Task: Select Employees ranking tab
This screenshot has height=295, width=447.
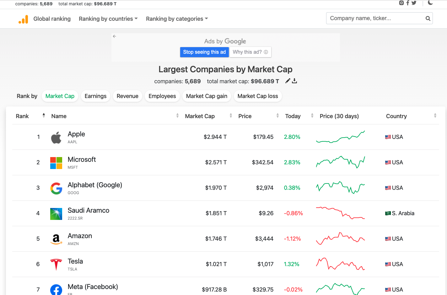Action: [x=162, y=96]
